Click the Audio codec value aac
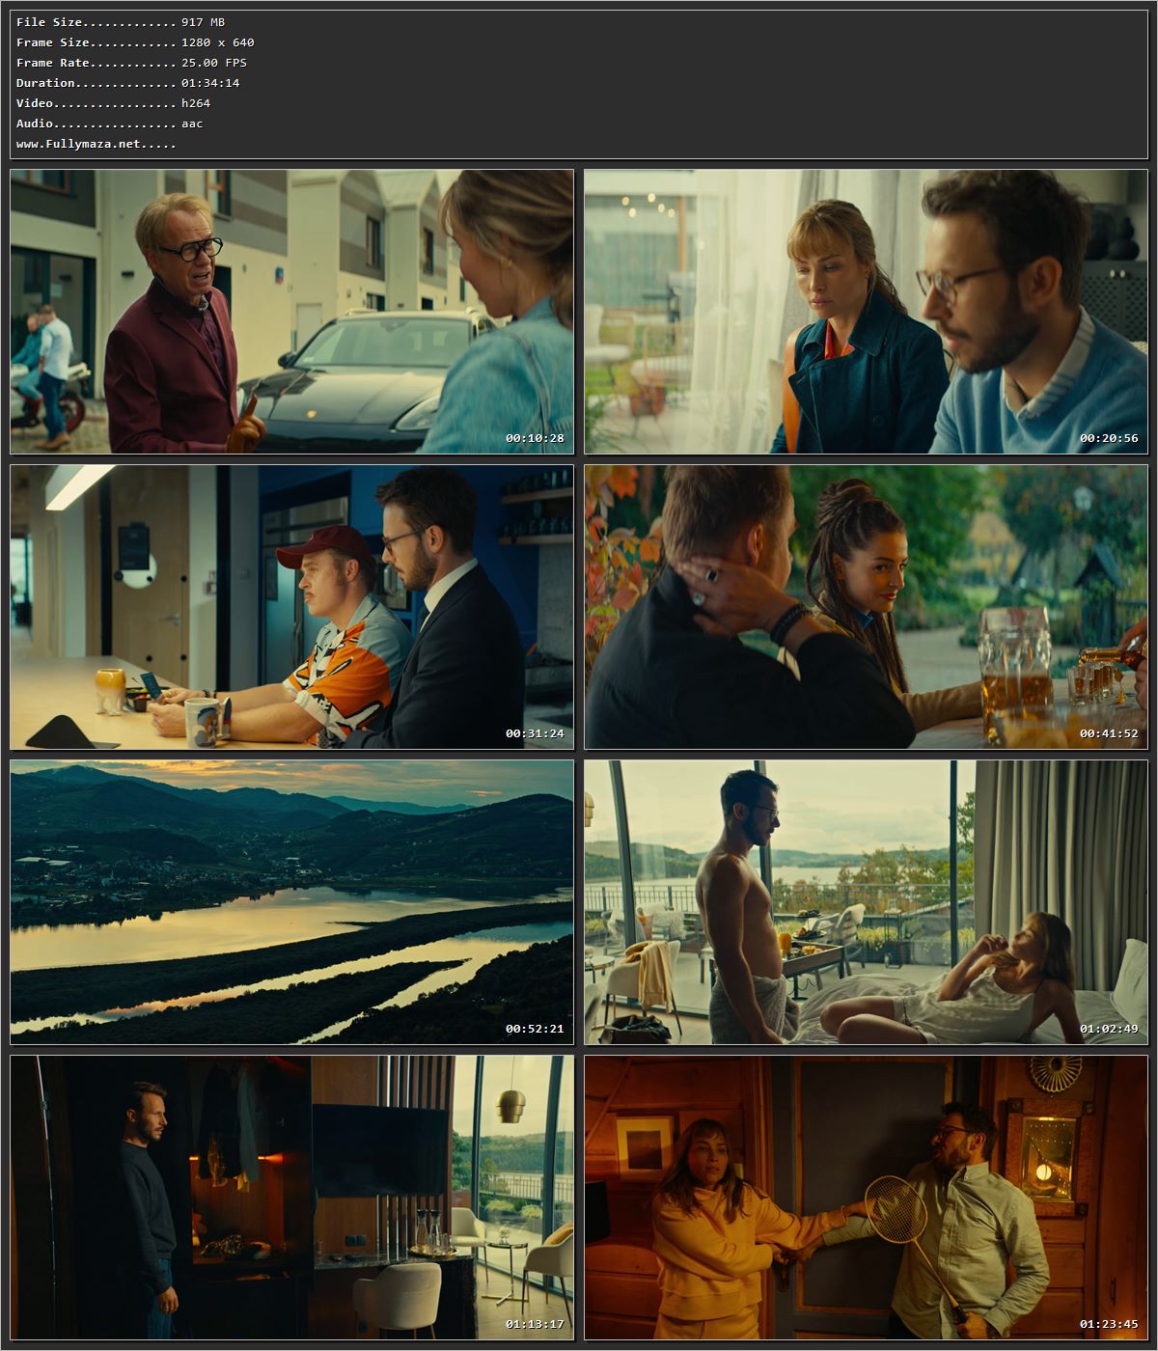Screen dimensions: 1158x1351 (x=192, y=124)
